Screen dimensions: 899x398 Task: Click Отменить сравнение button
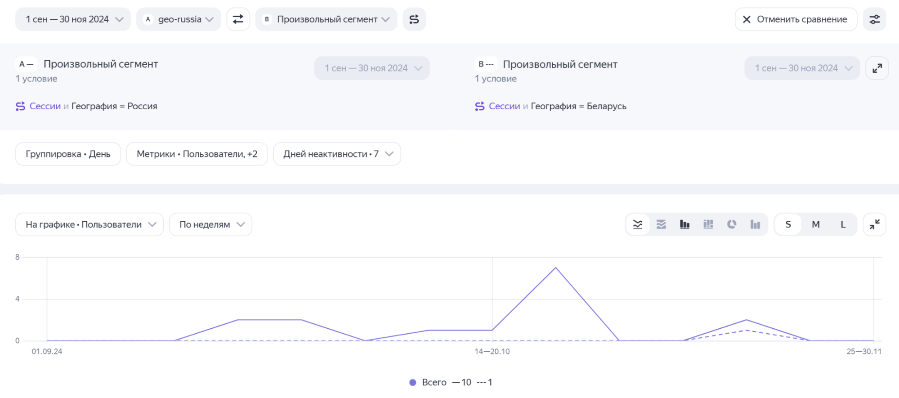pos(796,19)
